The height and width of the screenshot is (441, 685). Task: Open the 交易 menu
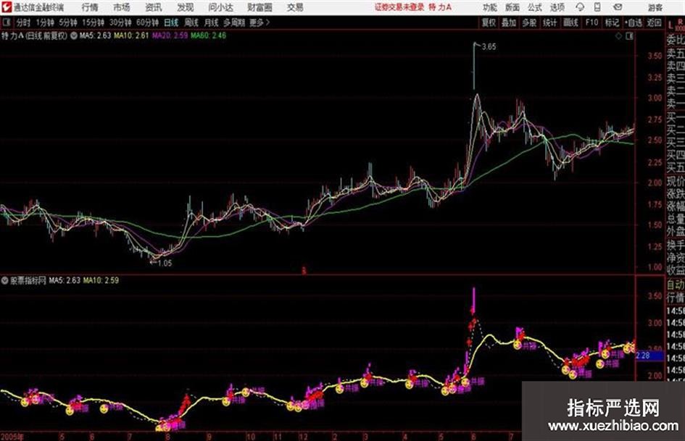coord(295,7)
